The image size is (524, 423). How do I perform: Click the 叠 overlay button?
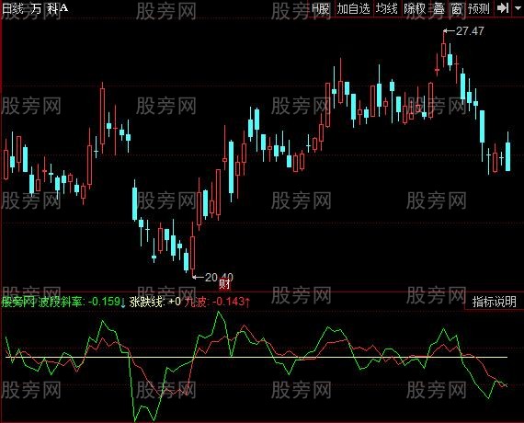(439, 8)
